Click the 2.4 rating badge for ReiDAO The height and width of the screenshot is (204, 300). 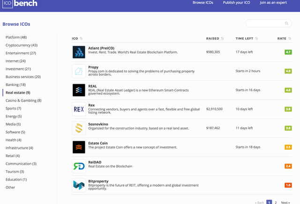(x=288, y=166)
